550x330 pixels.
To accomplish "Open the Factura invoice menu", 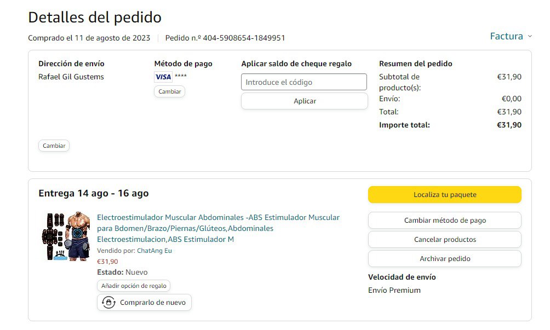I will click(506, 37).
